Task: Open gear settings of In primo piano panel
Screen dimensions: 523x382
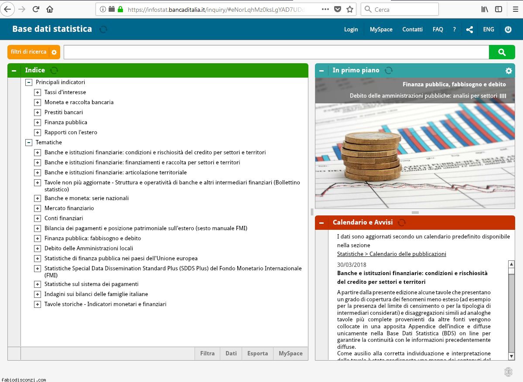Action: click(x=509, y=71)
